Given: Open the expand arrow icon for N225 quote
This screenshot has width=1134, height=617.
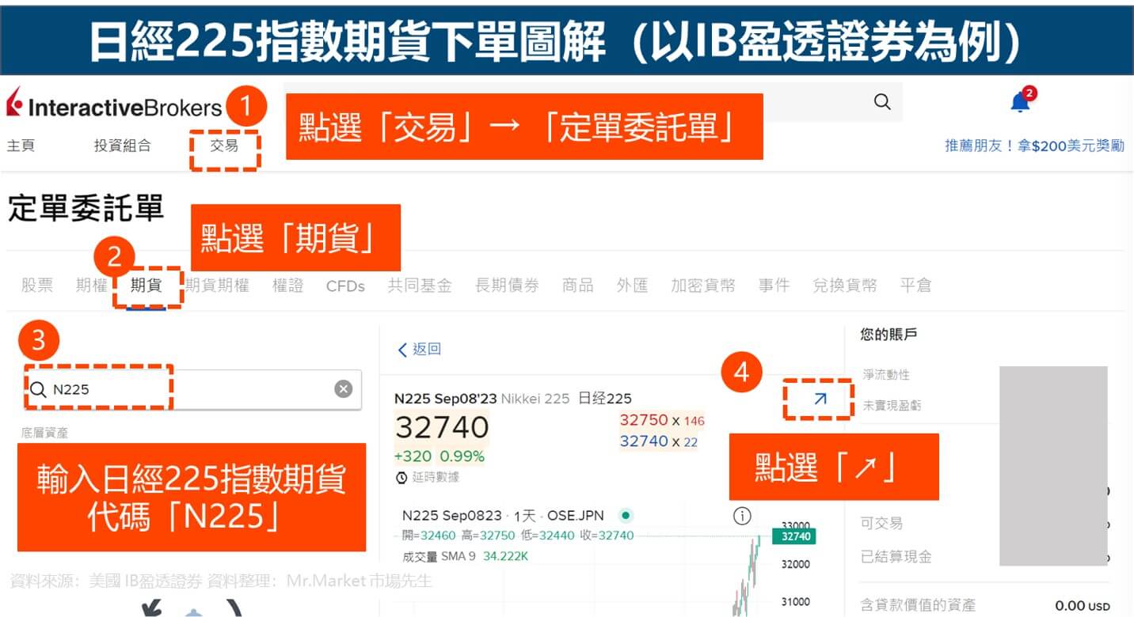Looking at the screenshot, I should point(820,399).
